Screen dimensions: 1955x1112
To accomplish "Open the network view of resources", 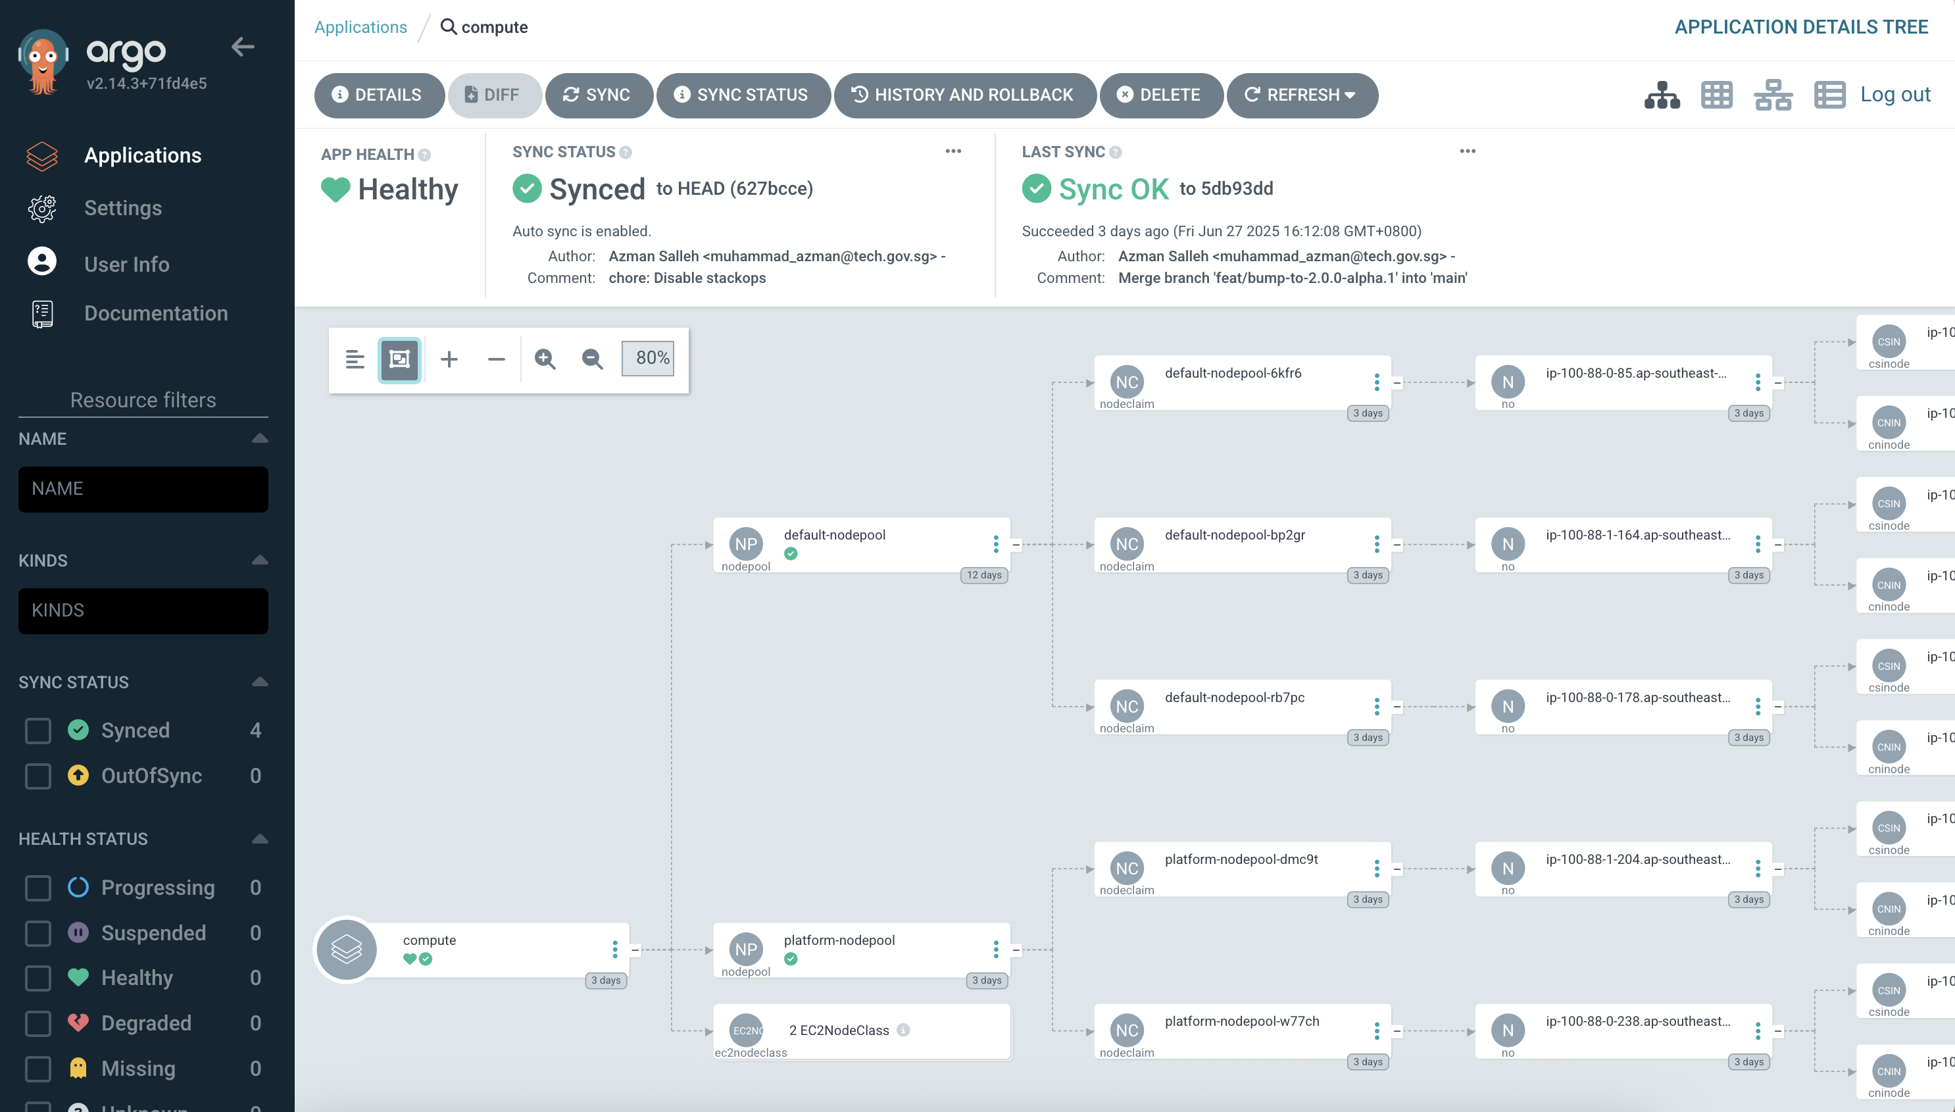I will tap(1773, 95).
